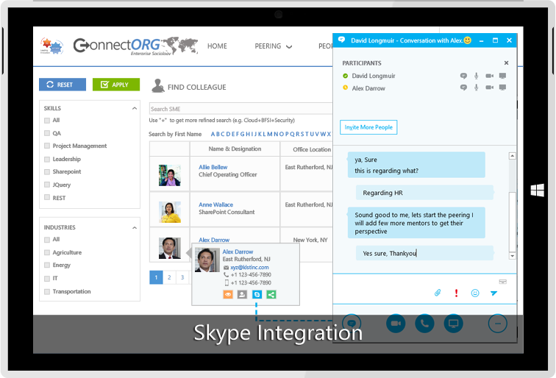Click the xyz@klstinc.com email link

coord(249,268)
